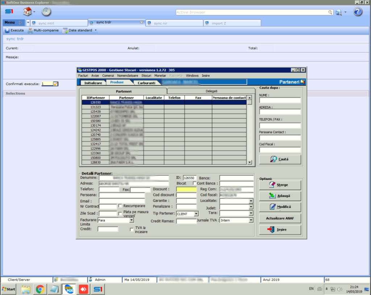The image size is (371, 295).
Task: Select partner row 131323
Action: point(164,107)
